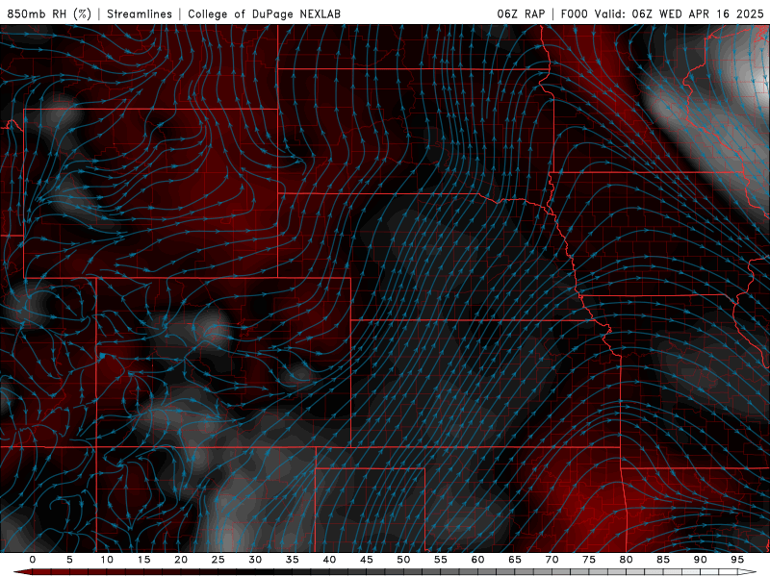Click the "850mb RH (%)" title text

coord(49,13)
